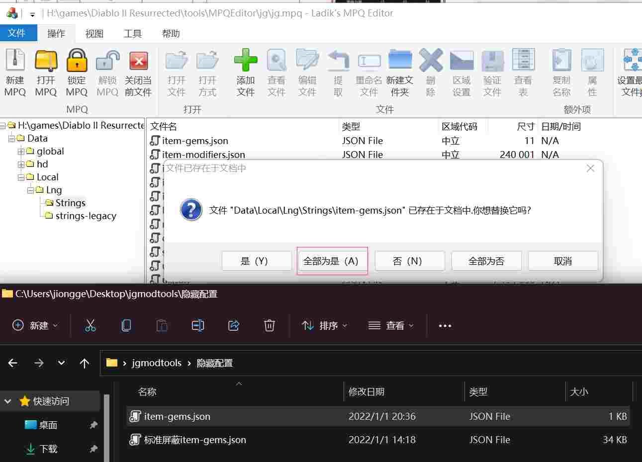The width and height of the screenshot is (642, 462).
Task: Open 下载 Downloads in Quick access
Action: pos(48,449)
